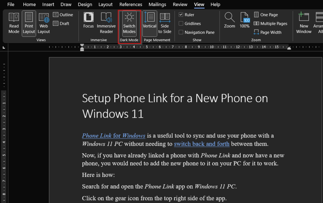
Task: Click the document title heading text
Action: coord(175,106)
